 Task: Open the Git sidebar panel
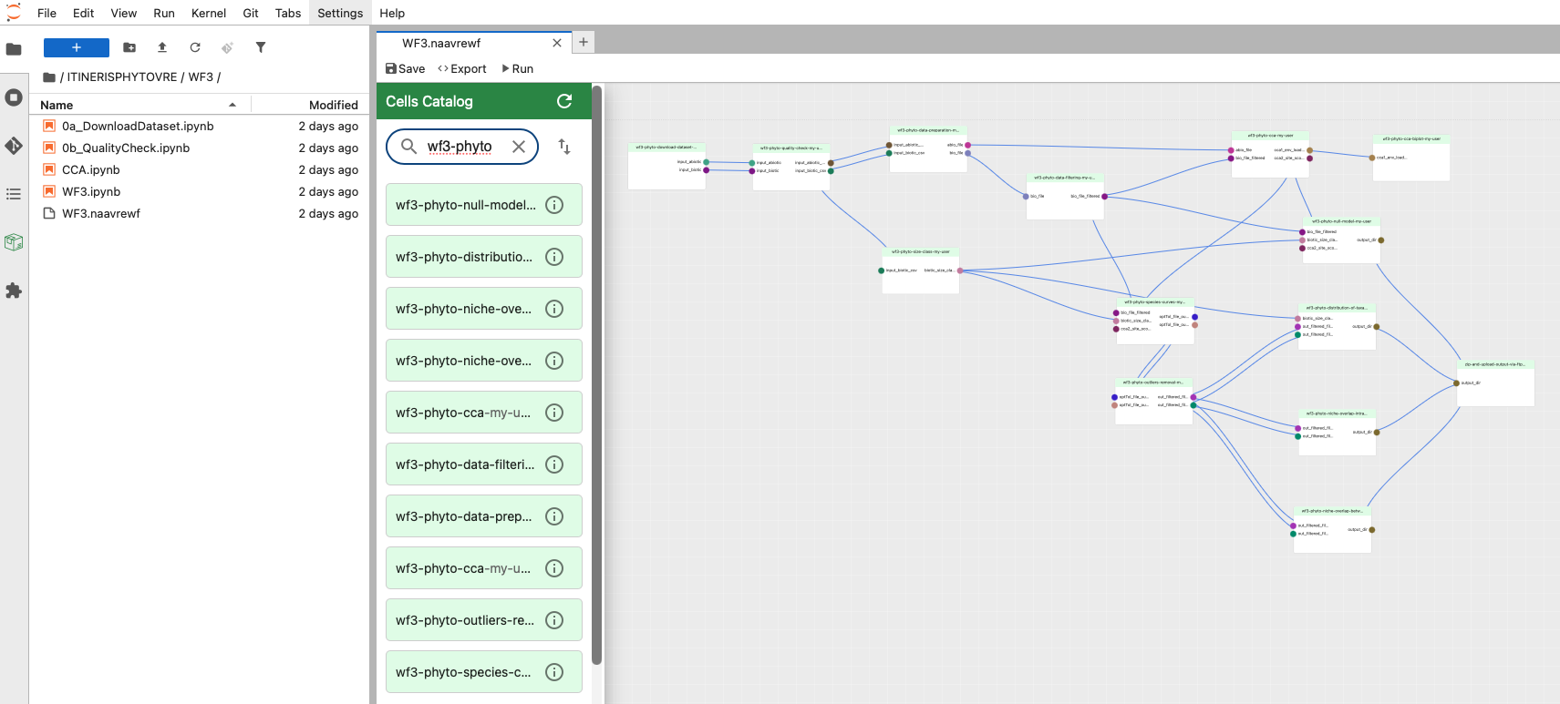coord(14,146)
